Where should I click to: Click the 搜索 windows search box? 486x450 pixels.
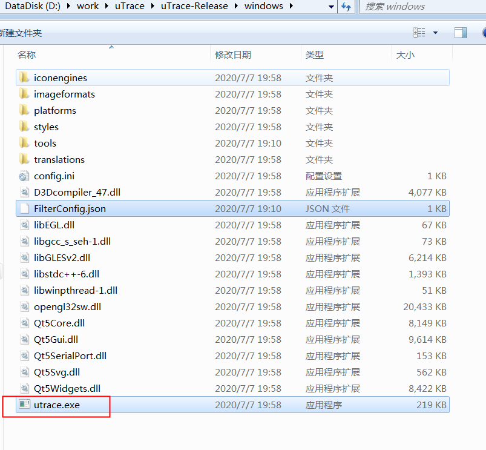click(423, 7)
